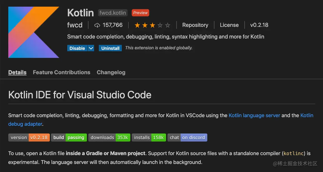Uninstall the Kotlin extension
Screen dimensions: 323x172
[110, 48]
